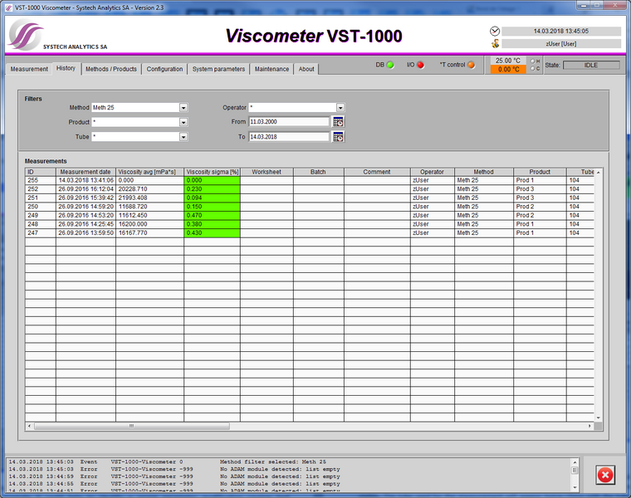The height and width of the screenshot is (498, 631).
Task: Open the From date calendar picker
Action: tap(338, 121)
